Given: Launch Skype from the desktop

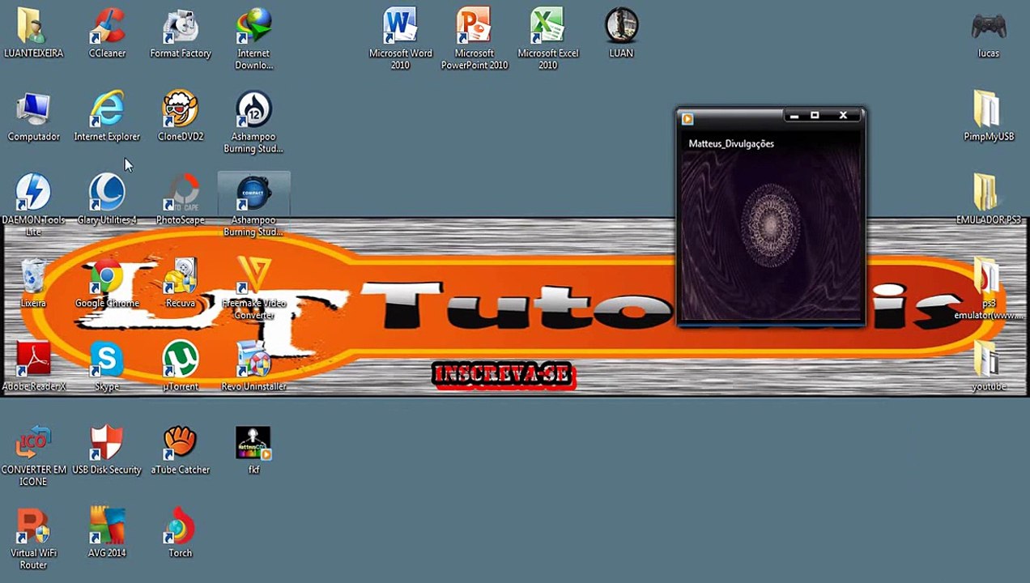Looking at the screenshot, I should pos(107,366).
